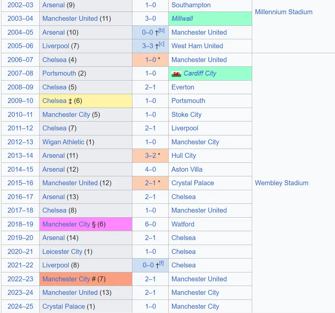
Task: Click the Wigan Athletic link
Action: click(x=63, y=142)
